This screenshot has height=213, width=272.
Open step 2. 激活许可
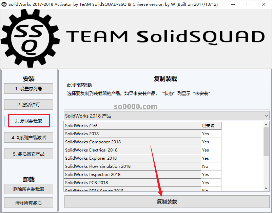28,105
